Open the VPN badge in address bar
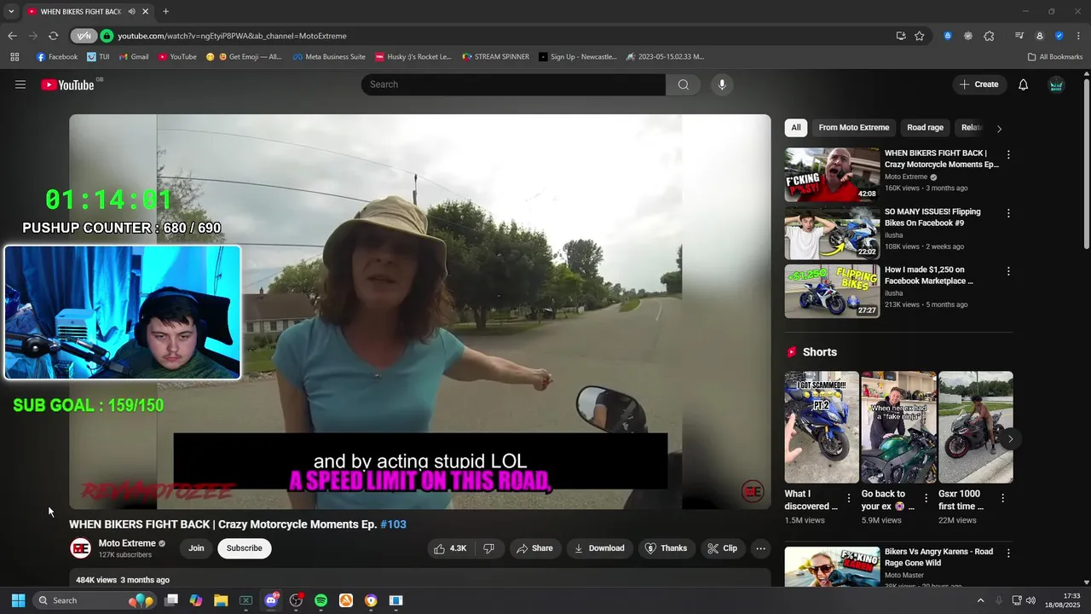The height and width of the screenshot is (614, 1091). point(84,36)
